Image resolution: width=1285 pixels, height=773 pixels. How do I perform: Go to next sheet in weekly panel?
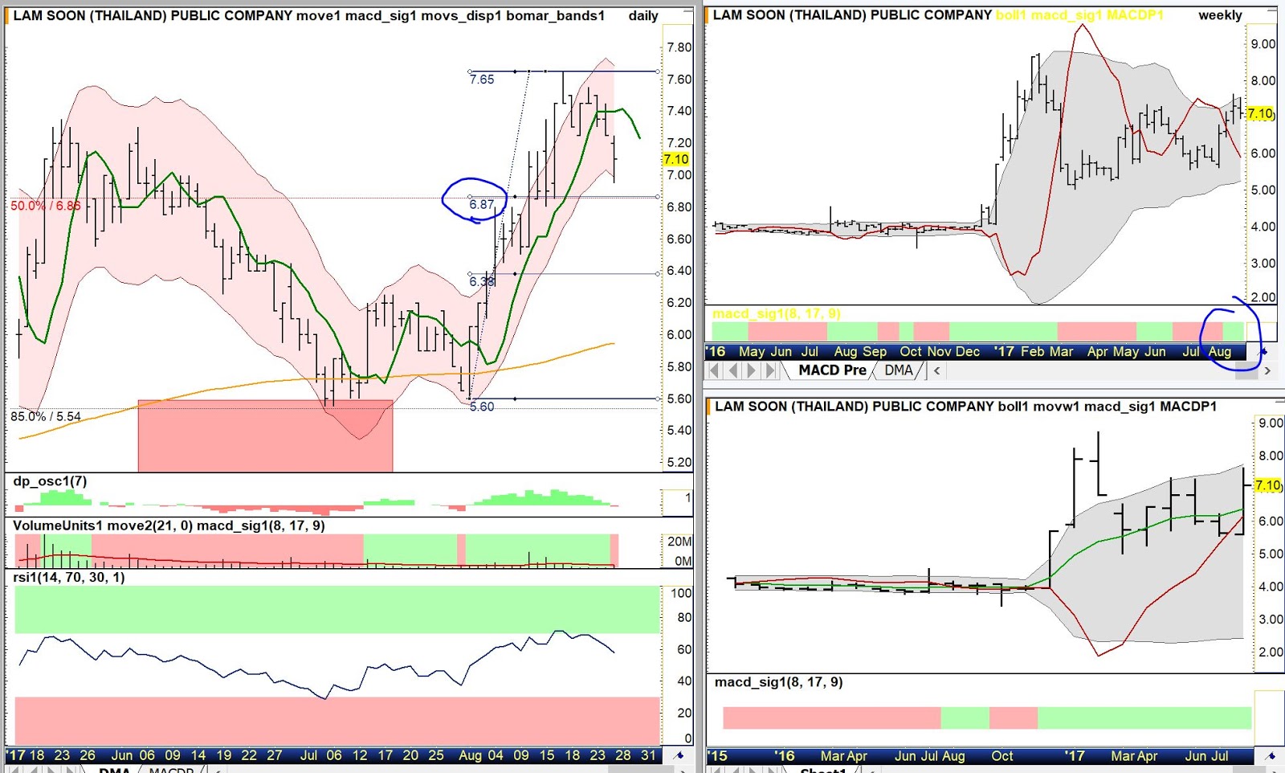tap(752, 370)
